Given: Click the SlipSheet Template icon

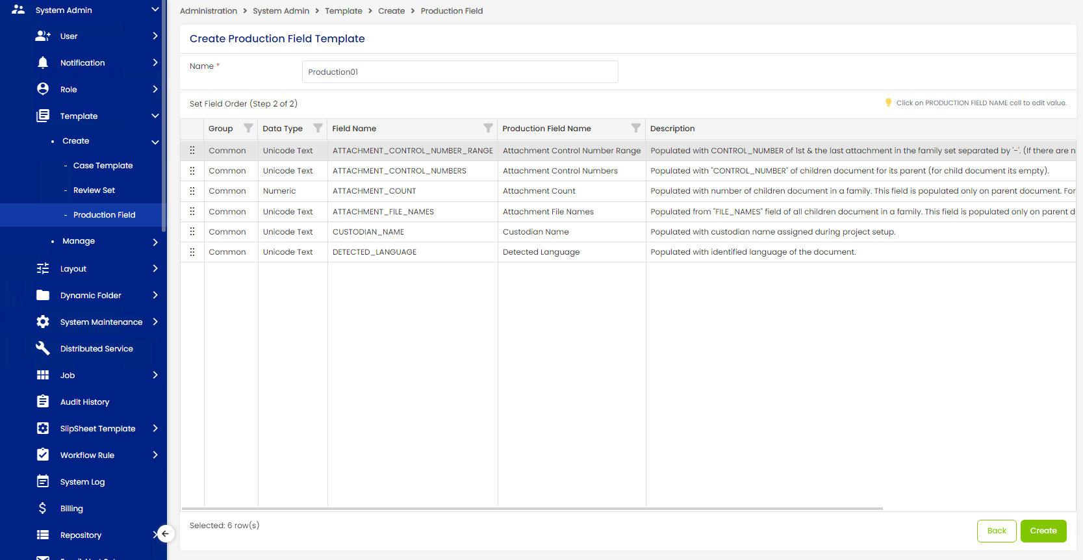Looking at the screenshot, I should [43, 428].
